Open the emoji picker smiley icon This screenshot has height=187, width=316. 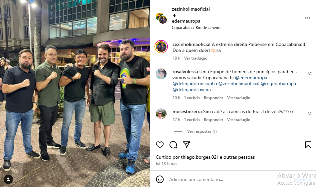point(160,179)
